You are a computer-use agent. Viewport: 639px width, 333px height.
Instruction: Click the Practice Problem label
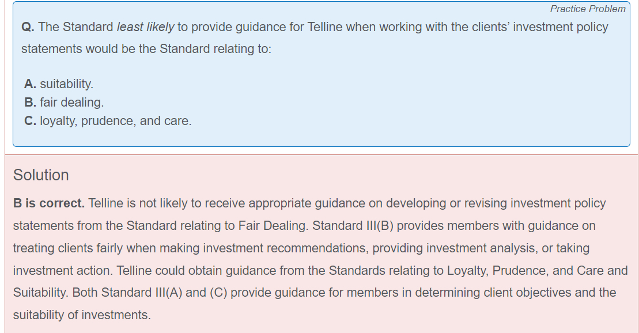587,9
